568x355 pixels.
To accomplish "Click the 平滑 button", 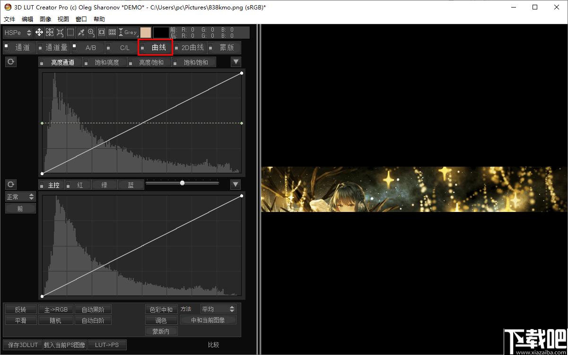I will click(x=20, y=321).
